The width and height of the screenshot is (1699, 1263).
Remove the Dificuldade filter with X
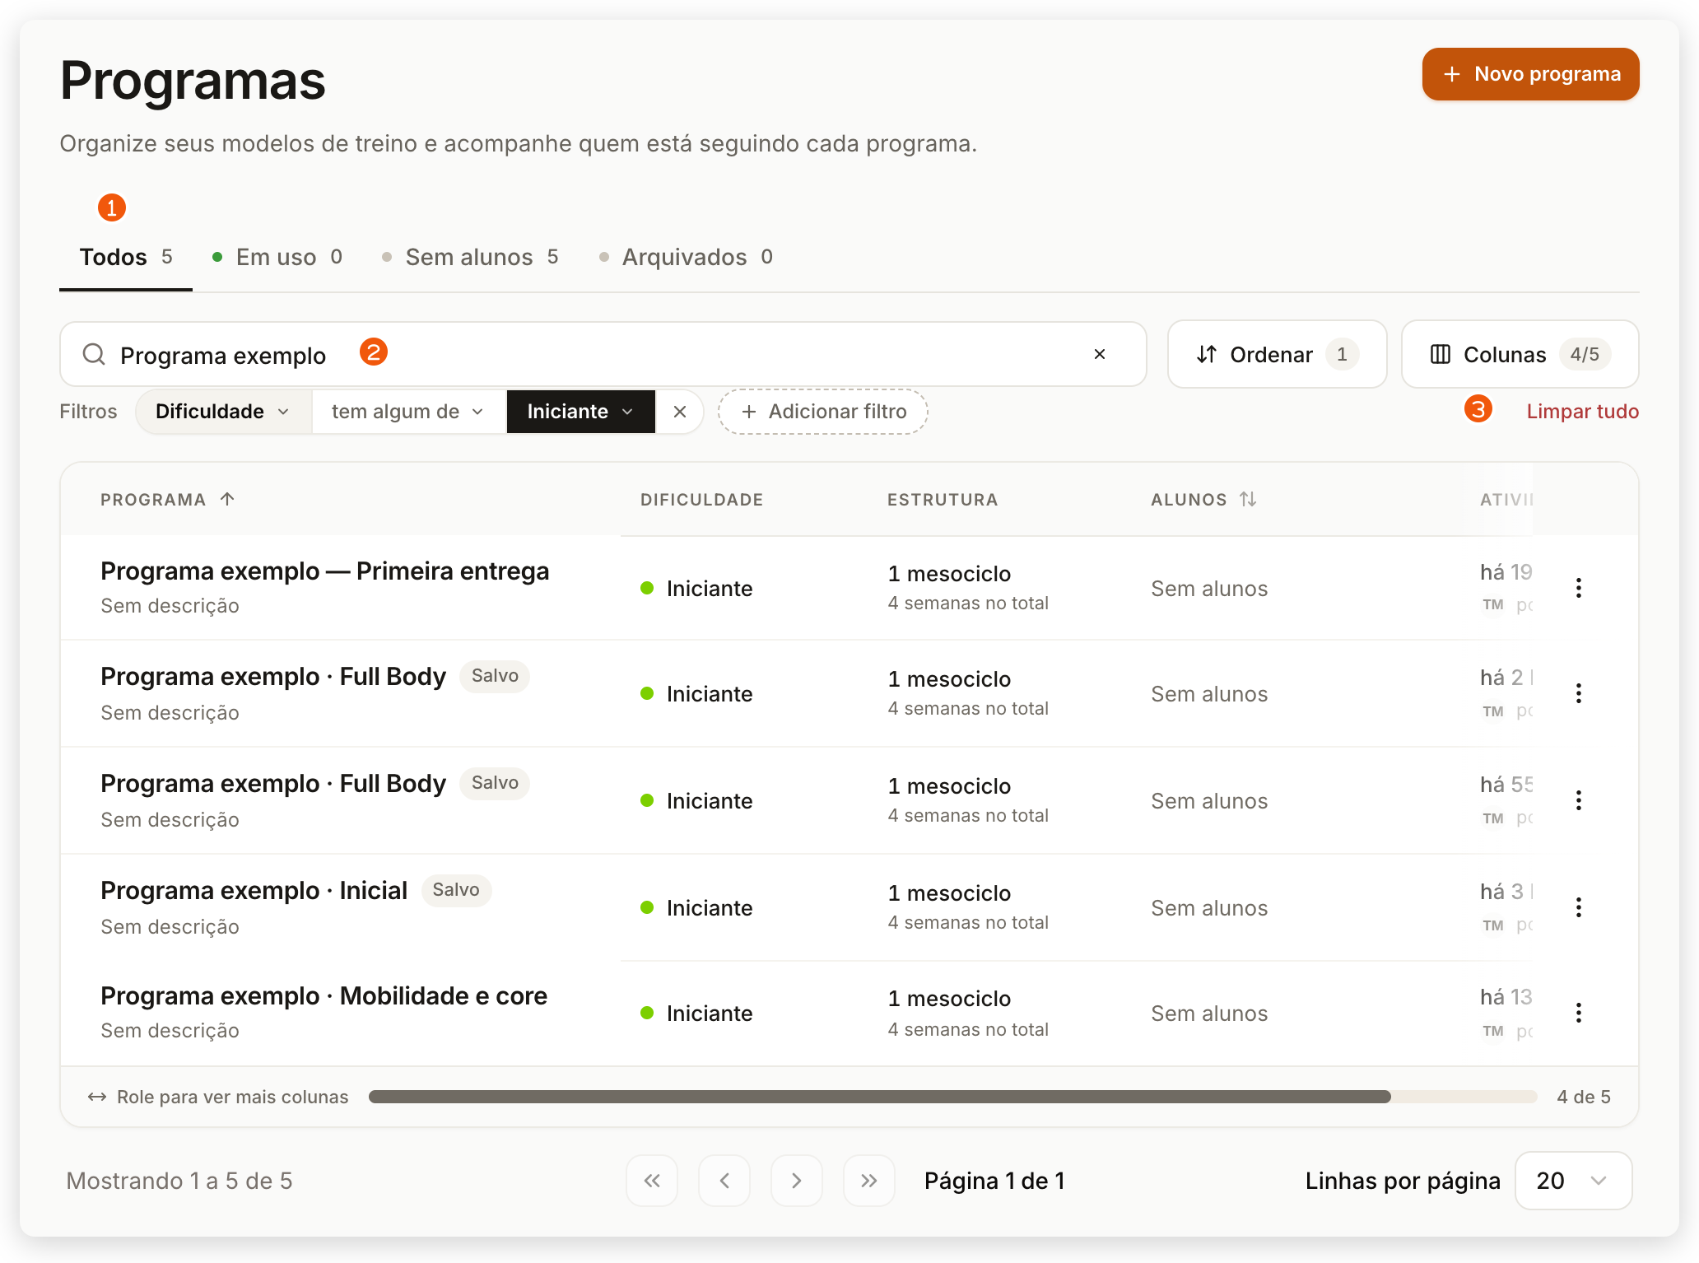679,412
